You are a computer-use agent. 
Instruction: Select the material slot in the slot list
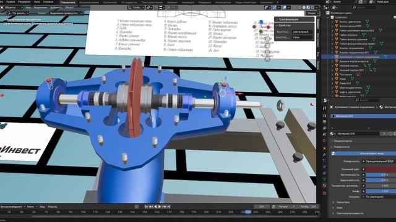(x=363, y=116)
